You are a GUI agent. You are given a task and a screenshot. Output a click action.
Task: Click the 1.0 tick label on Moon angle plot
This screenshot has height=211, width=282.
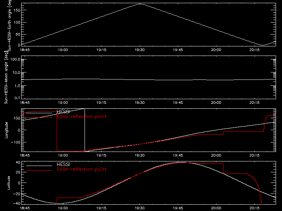tap(17, 86)
